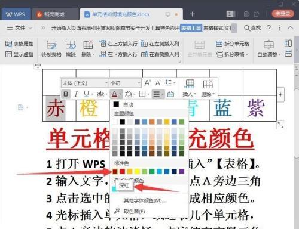Open the ribbon delete (删除) menu
This screenshot has height=229, width=299.
point(88,49)
